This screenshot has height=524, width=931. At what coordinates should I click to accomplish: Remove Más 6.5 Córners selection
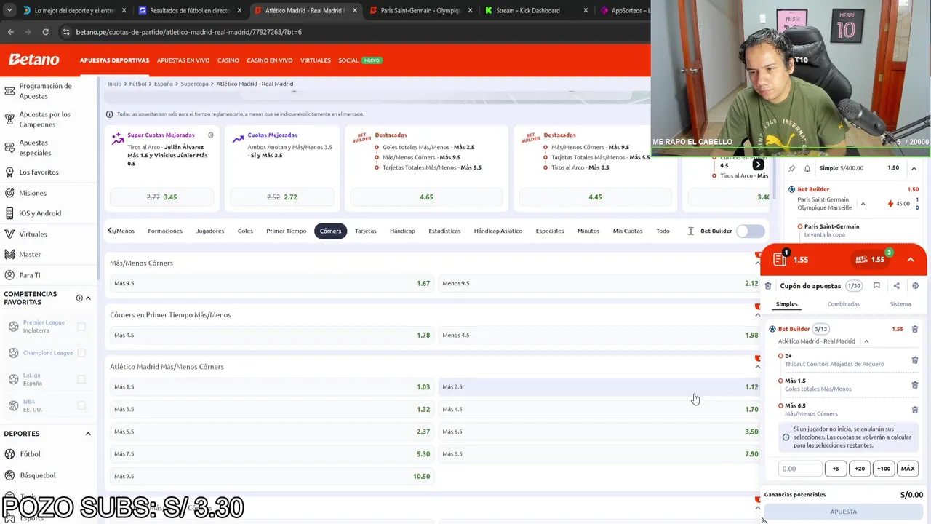tap(915, 410)
